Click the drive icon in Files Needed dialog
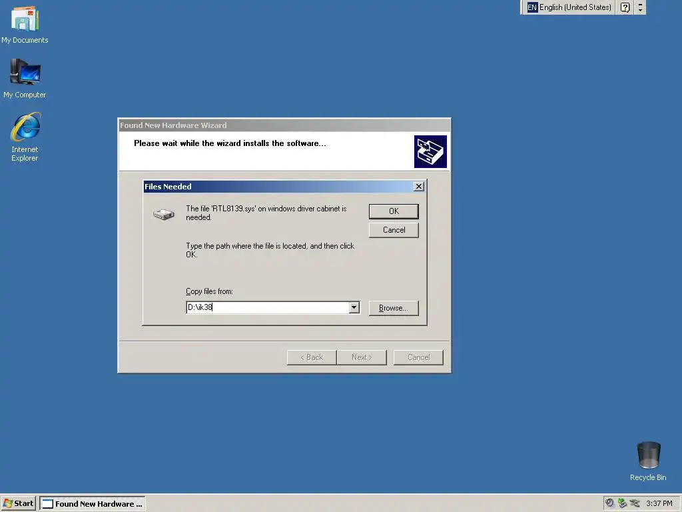This screenshot has height=512, width=682. [x=164, y=214]
